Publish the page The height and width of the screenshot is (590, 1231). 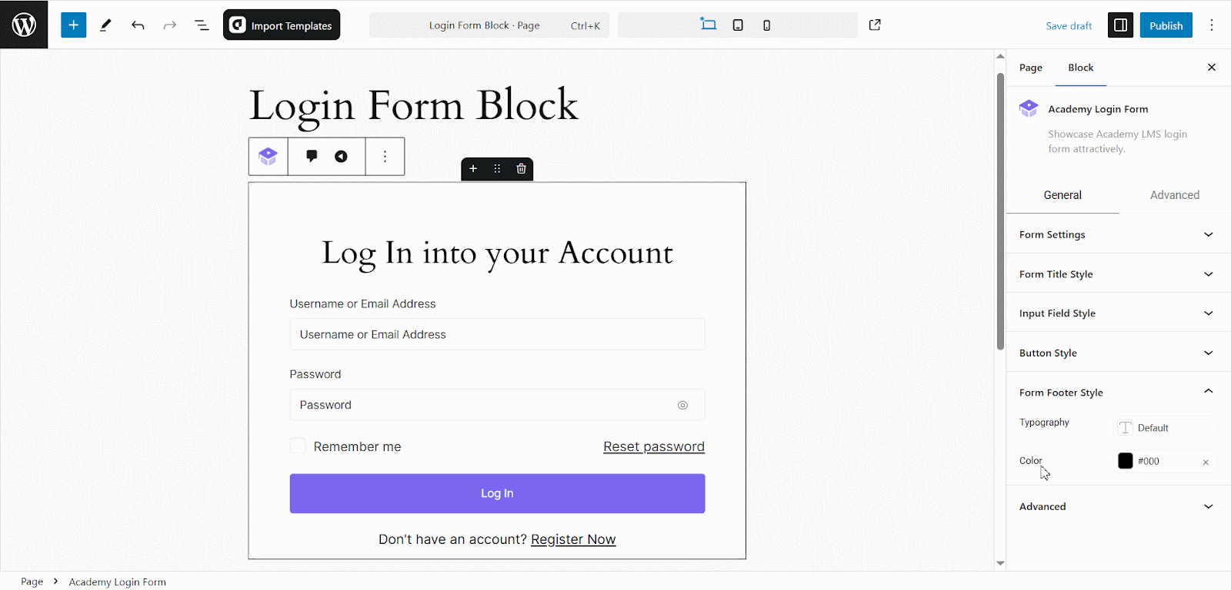1166,25
